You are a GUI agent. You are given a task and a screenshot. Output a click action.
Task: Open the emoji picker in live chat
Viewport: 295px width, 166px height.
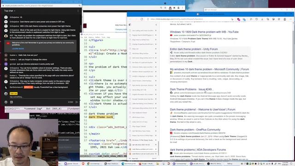pyautogui.click(x=6, y=102)
